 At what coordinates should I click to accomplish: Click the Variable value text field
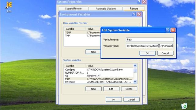(x=150, y=46)
